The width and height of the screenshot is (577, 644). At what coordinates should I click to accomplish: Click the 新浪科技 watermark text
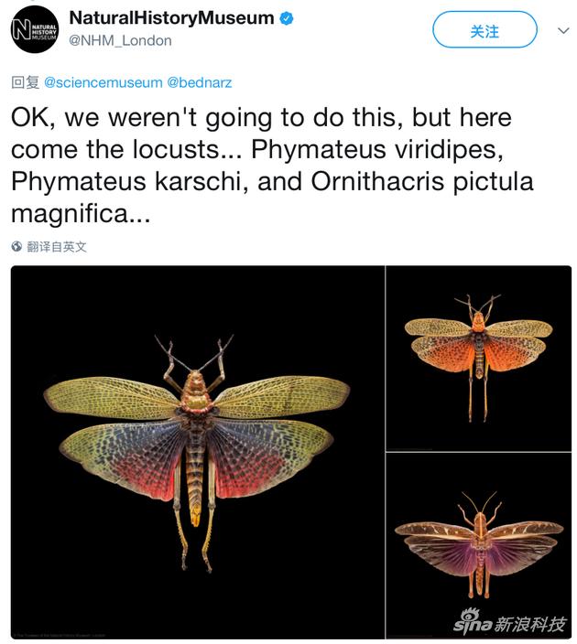529,624
